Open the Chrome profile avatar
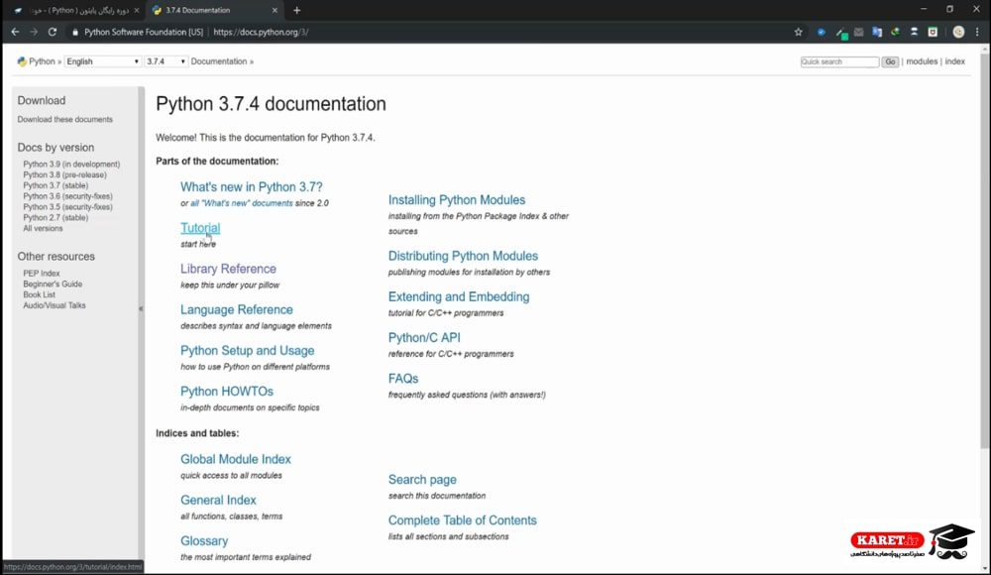This screenshot has height=575, width=991. [958, 32]
